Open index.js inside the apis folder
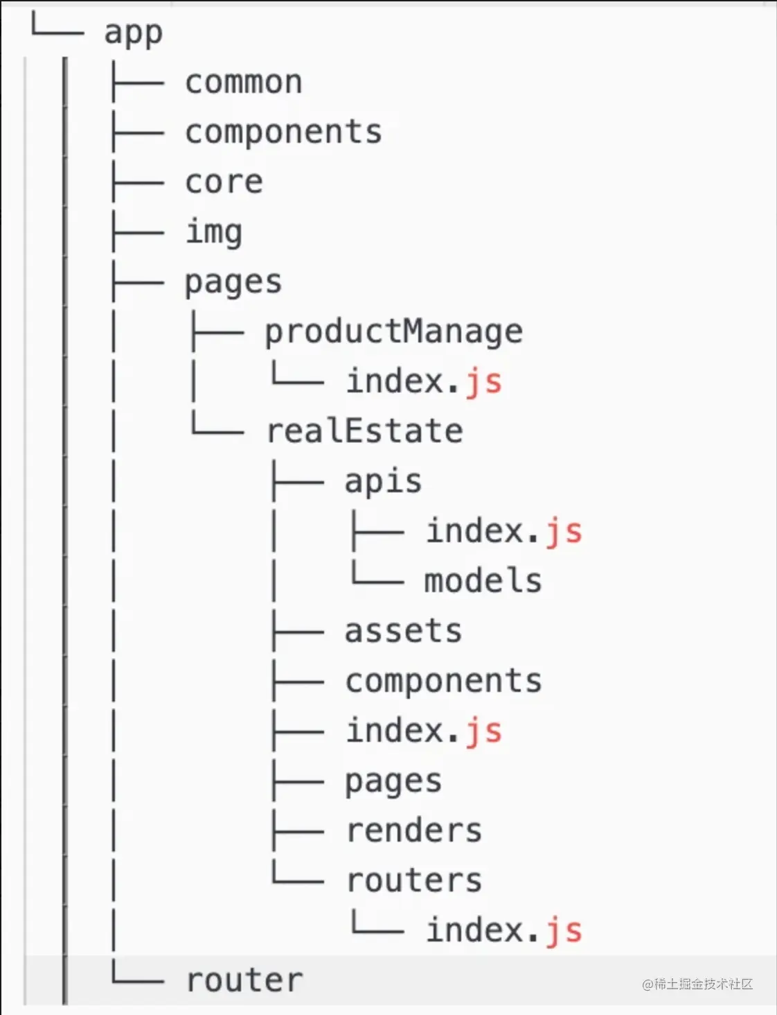Image resolution: width=777 pixels, height=1015 pixels. click(503, 532)
